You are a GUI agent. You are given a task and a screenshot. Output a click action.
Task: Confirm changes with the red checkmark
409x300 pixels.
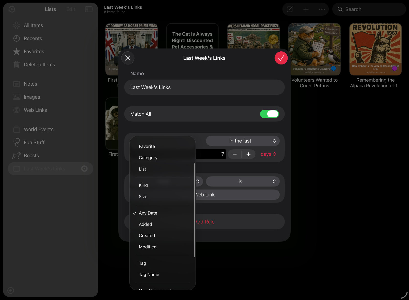[281, 58]
